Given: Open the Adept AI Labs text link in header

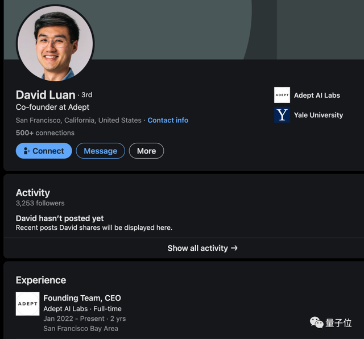Looking at the screenshot, I should pyautogui.click(x=317, y=96).
